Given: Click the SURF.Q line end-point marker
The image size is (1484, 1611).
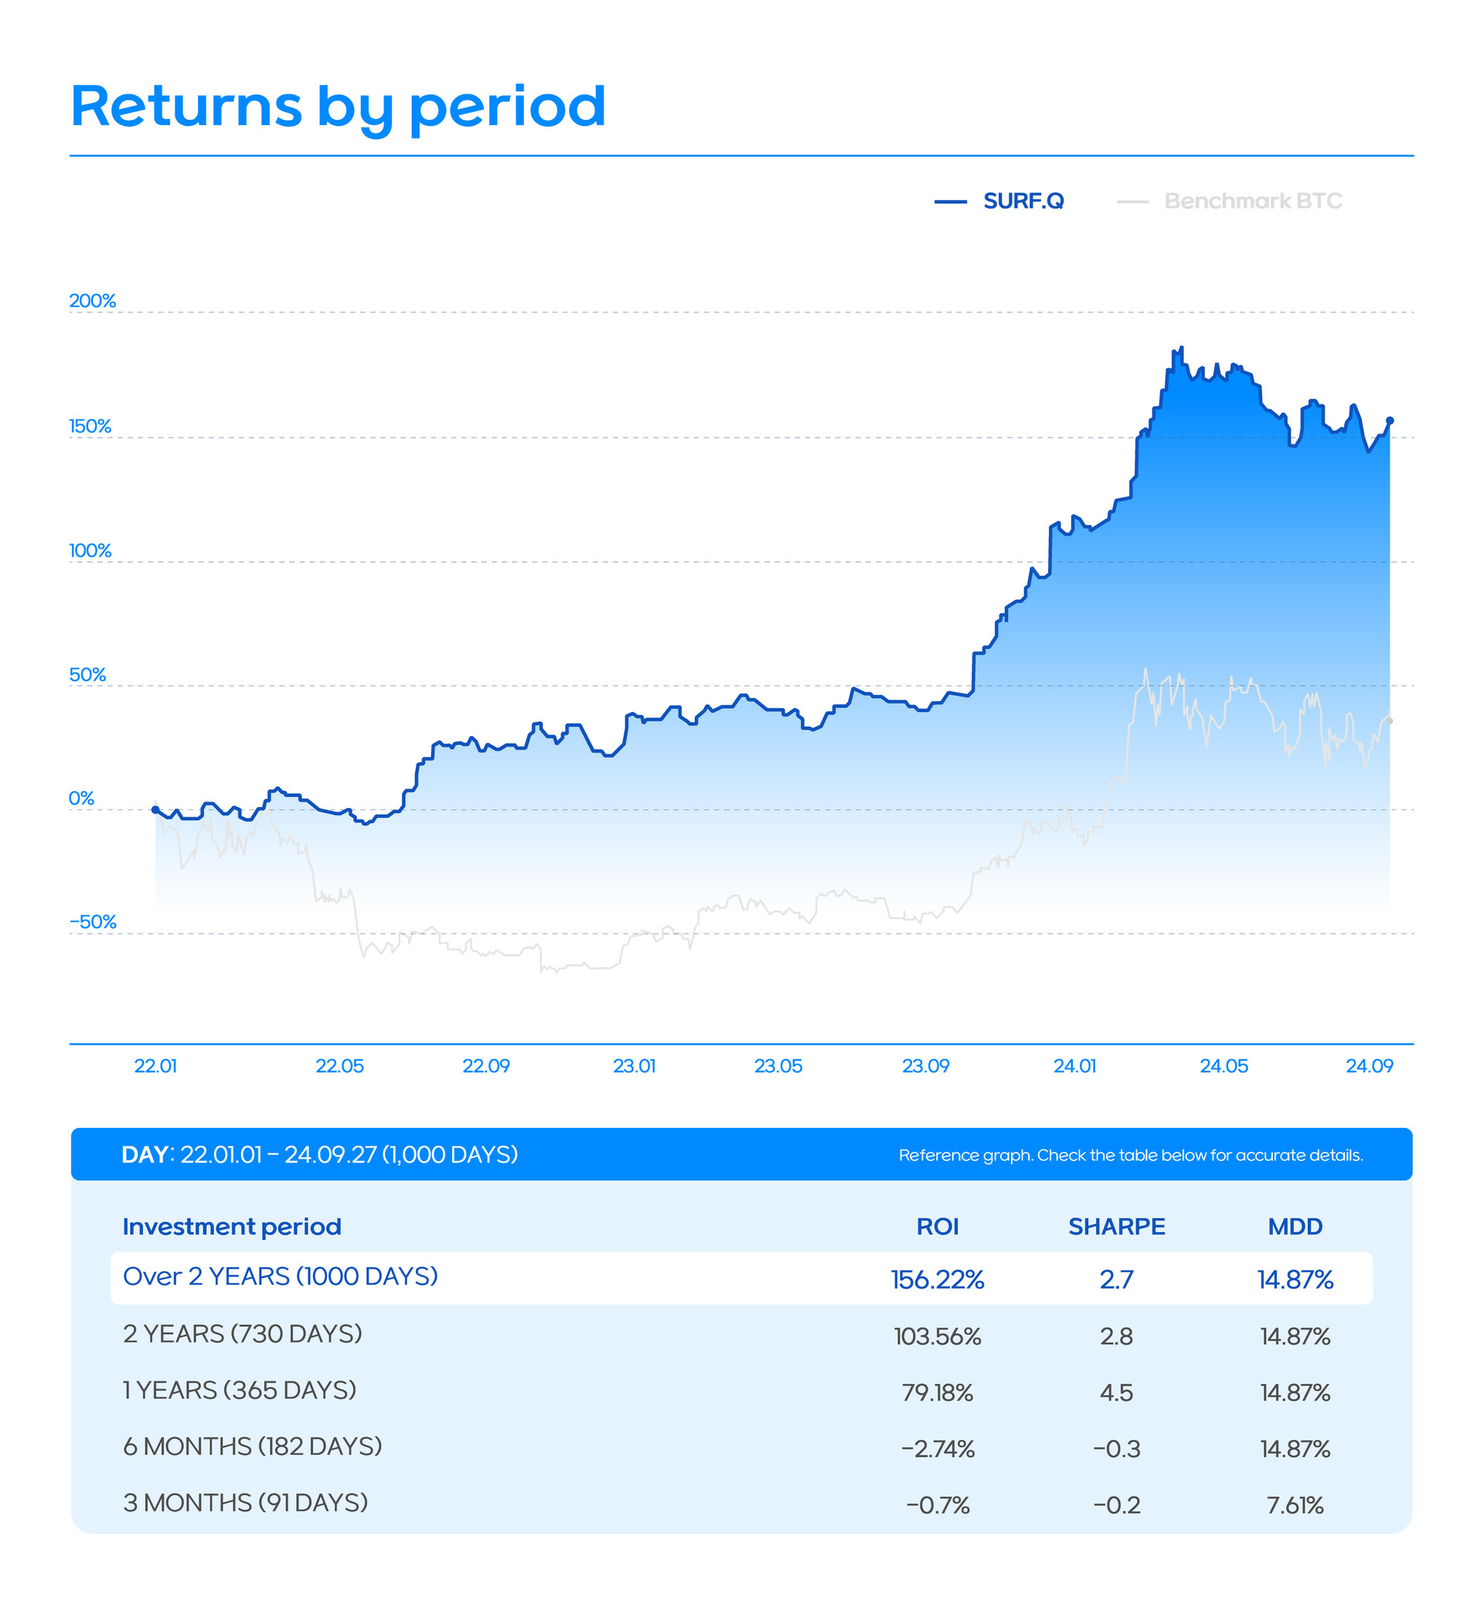Looking at the screenshot, I should [x=1390, y=421].
